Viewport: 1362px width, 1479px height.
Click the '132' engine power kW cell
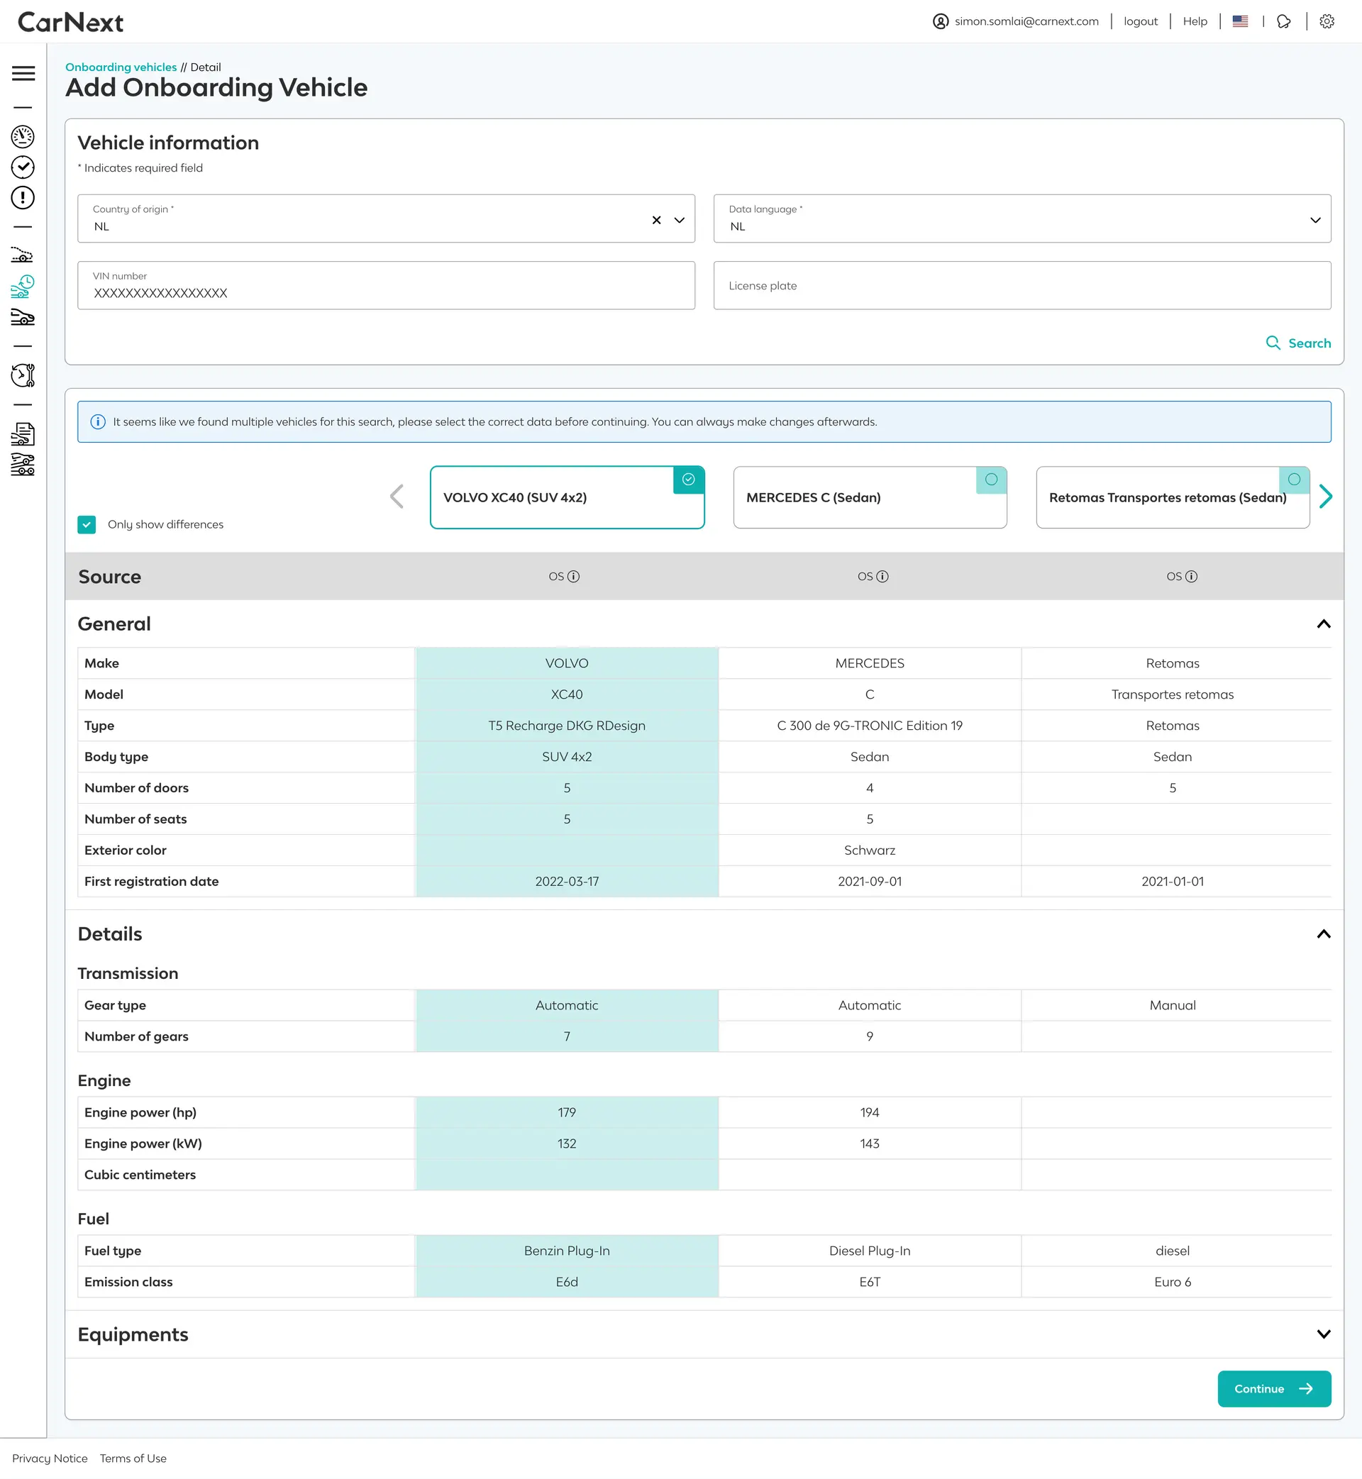pos(567,1143)
